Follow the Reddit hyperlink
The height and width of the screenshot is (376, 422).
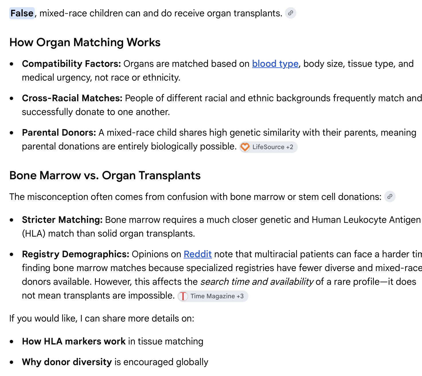tap(198, 254)
